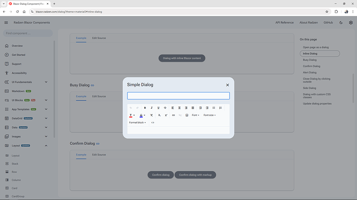Click the second indent icon before the bullet list
Screen dimensions: 357x200
click(x=207, y=108)
